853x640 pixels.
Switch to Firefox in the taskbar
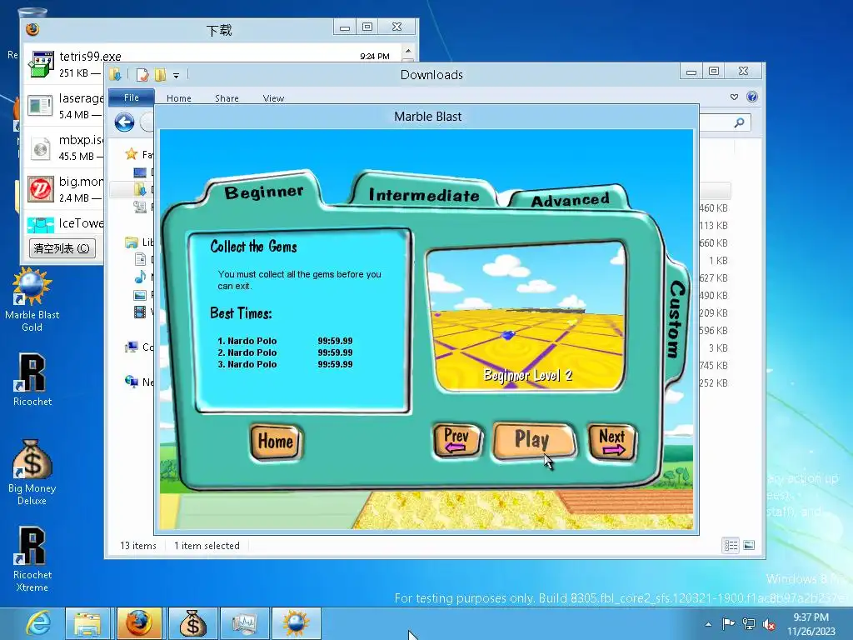pyautogui.click(x=139, y=623)
